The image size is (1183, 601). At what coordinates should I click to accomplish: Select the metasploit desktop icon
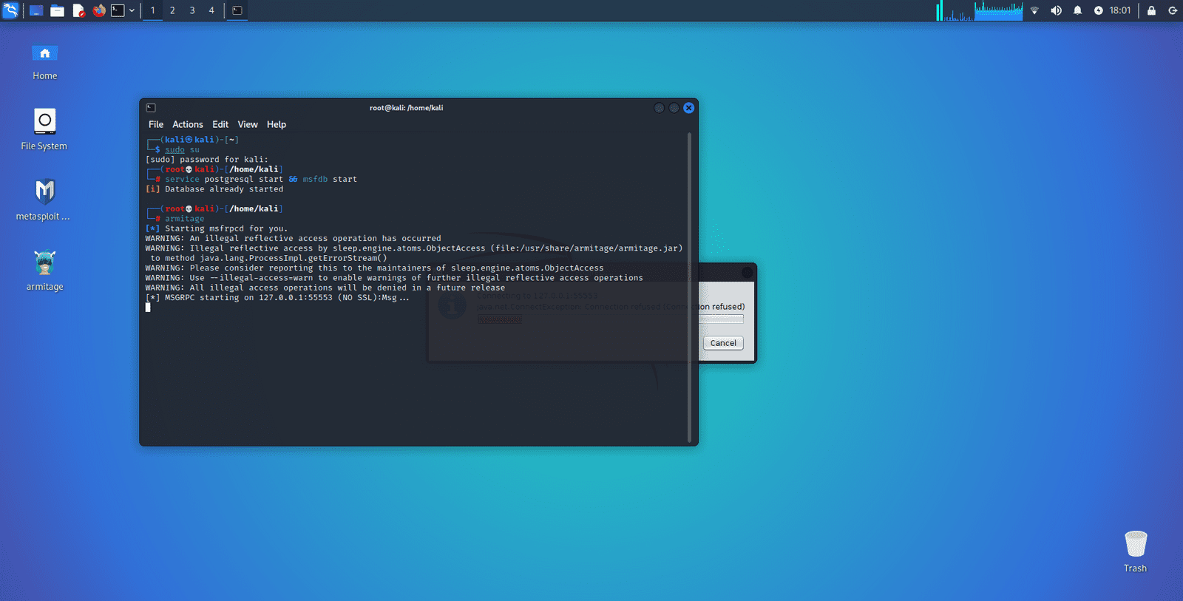pyautogui.click(x=44, y=200)
